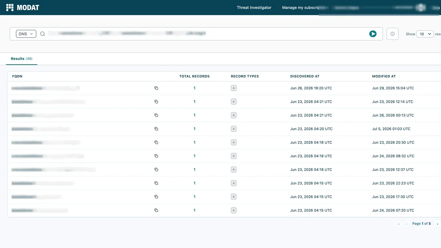Click modified date Jun 23, 2026 17:30 UTC
Image resolution: width=441 pixels, height=248 pixels.
[x=393, y=197]
